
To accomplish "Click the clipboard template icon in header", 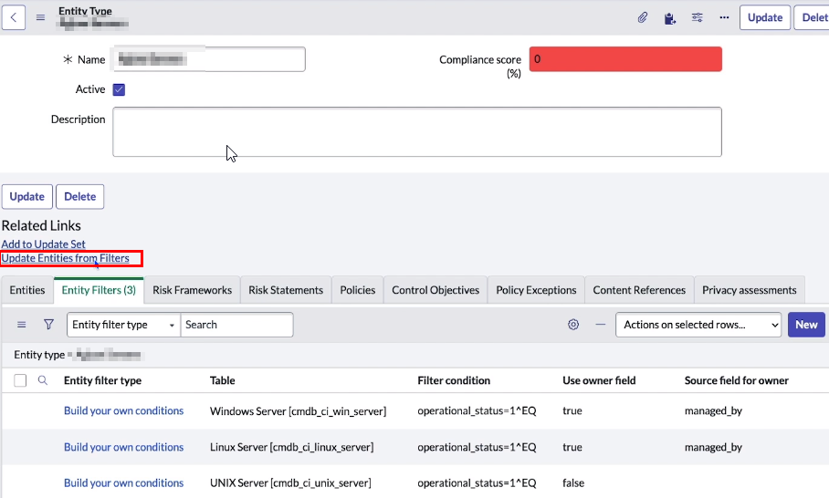I will [670, 17].
